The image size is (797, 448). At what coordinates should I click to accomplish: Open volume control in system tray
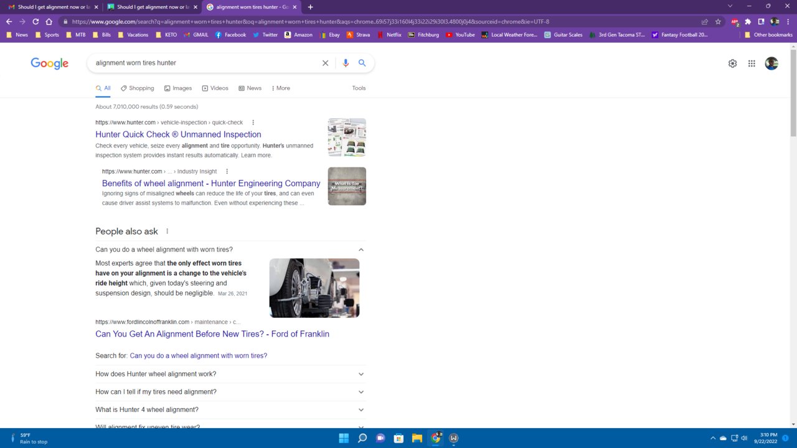click(x=744, y=438)
